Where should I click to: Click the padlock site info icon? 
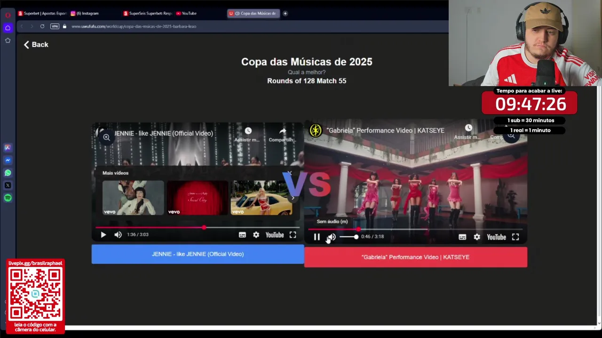coord(64,26)
